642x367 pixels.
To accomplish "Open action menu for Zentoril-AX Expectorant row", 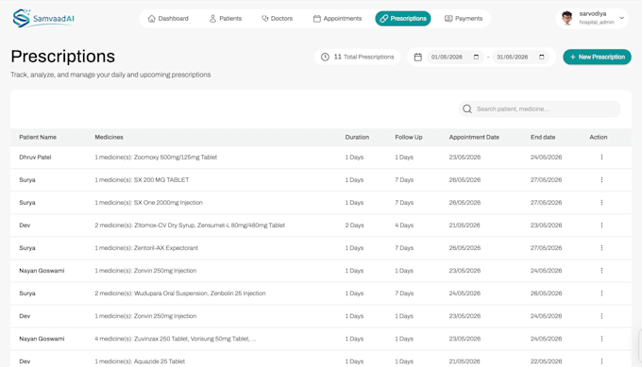I will click(601, 248).
